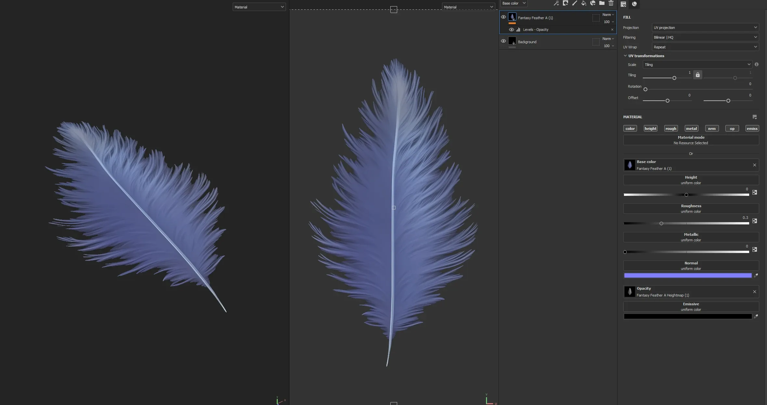Click mask slot of Background layer

(x=596, y=42)
